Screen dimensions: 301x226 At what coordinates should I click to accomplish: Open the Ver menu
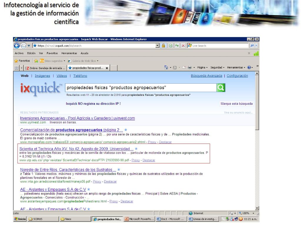[41, 53]
